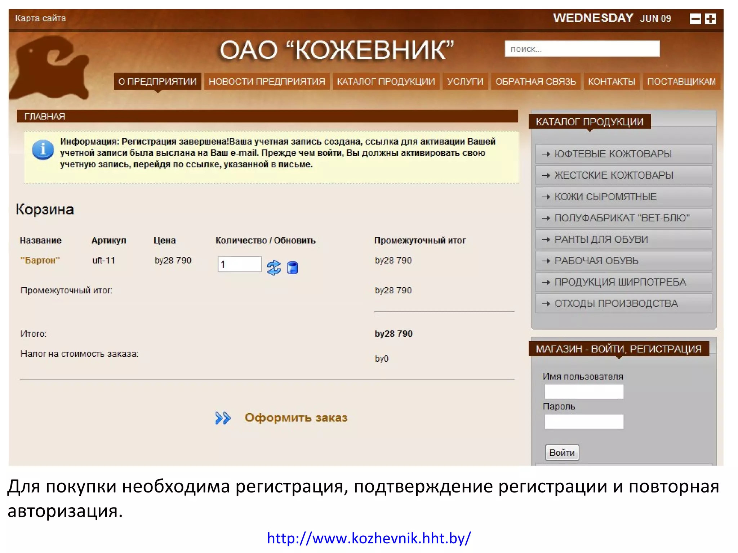This screenshot has height=553, width=738.
Task: Open the http://www.kozhevnik.hht.by/ link
Action: click(369, 538)
